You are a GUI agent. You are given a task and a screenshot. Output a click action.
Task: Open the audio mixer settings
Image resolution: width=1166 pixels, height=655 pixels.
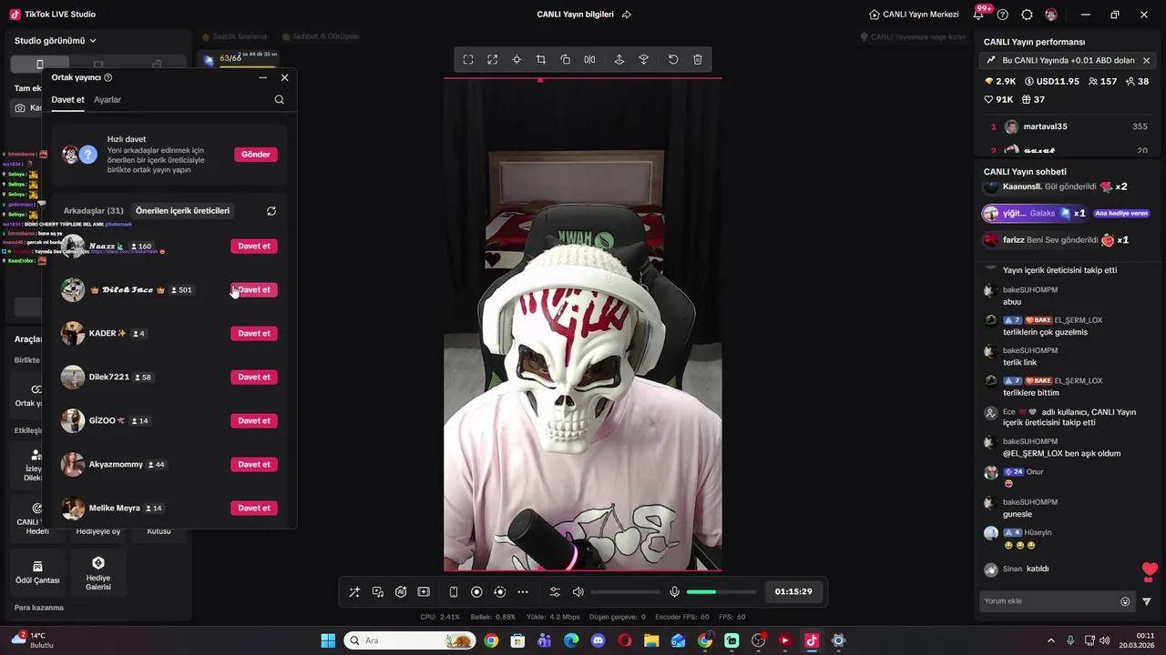(x=555, y=592)
